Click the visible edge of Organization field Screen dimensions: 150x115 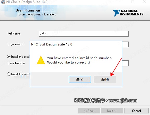125,44
